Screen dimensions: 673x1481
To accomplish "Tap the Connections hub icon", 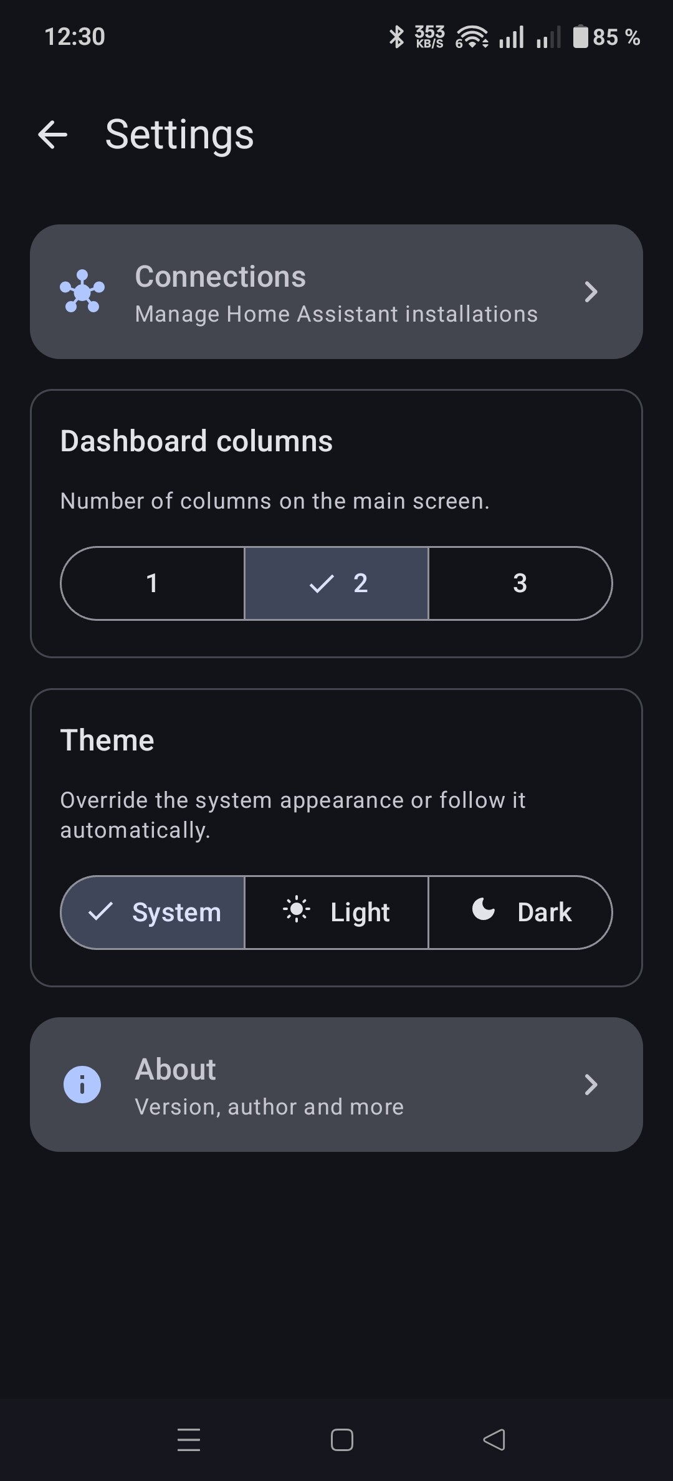I will pyautogui.click(x=82, y=291).
